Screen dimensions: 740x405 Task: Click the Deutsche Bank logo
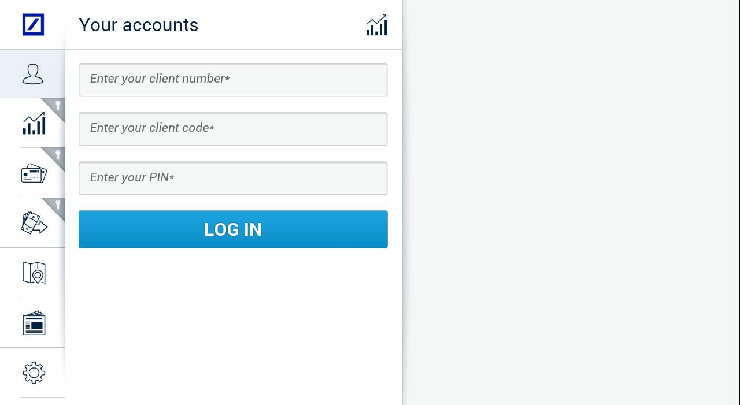click(33, 25)
